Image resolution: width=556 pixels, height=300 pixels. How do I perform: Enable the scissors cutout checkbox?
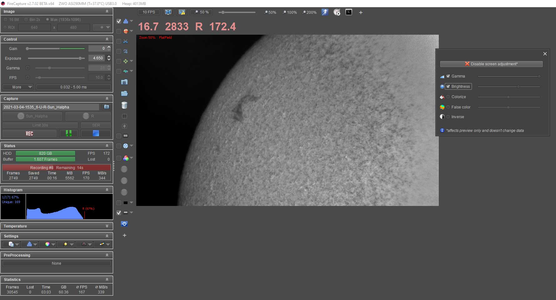click(119, 41)
